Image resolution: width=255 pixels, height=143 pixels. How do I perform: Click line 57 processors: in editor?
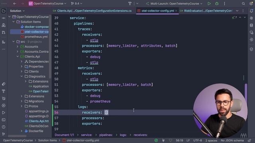click(x=93, y=118)
